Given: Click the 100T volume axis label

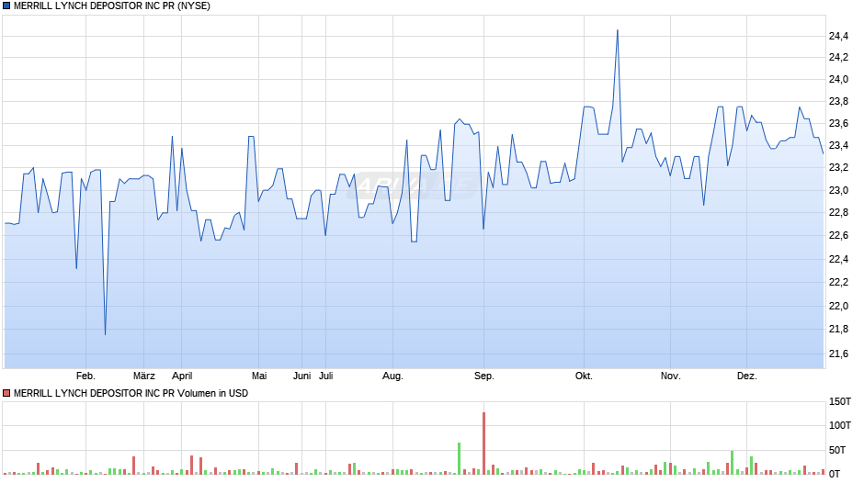Looking at the screenshot, I should point(840,425).
